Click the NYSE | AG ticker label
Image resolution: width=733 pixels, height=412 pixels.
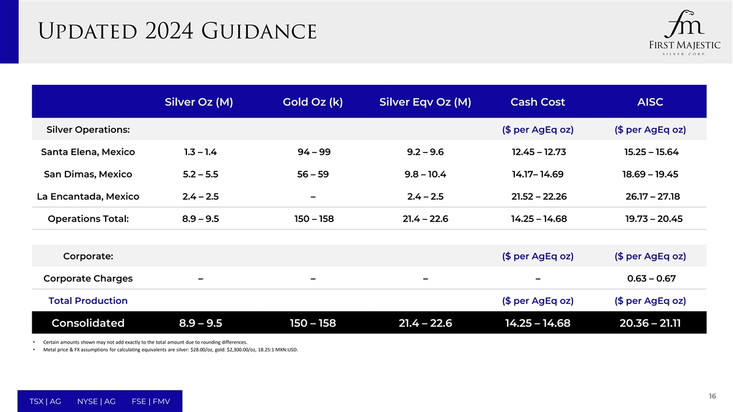pyautogui.click(x=97, y=401)
